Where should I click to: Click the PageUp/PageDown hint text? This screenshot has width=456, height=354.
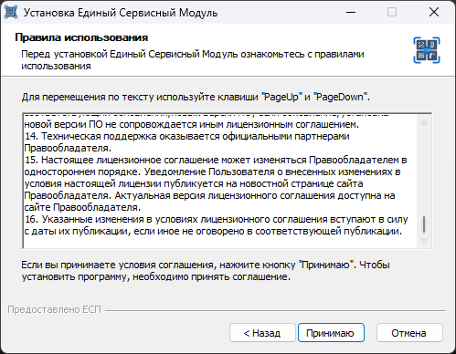click(x=196, y=97)
